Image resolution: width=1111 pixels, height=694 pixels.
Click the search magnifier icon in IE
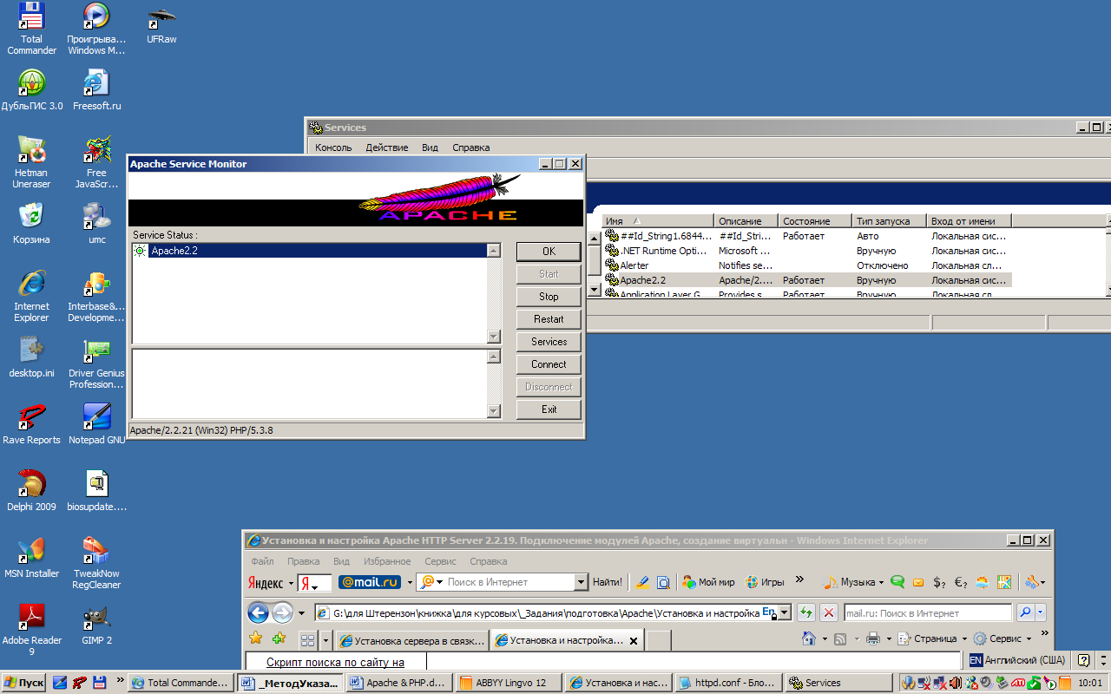pos(1025,612)
